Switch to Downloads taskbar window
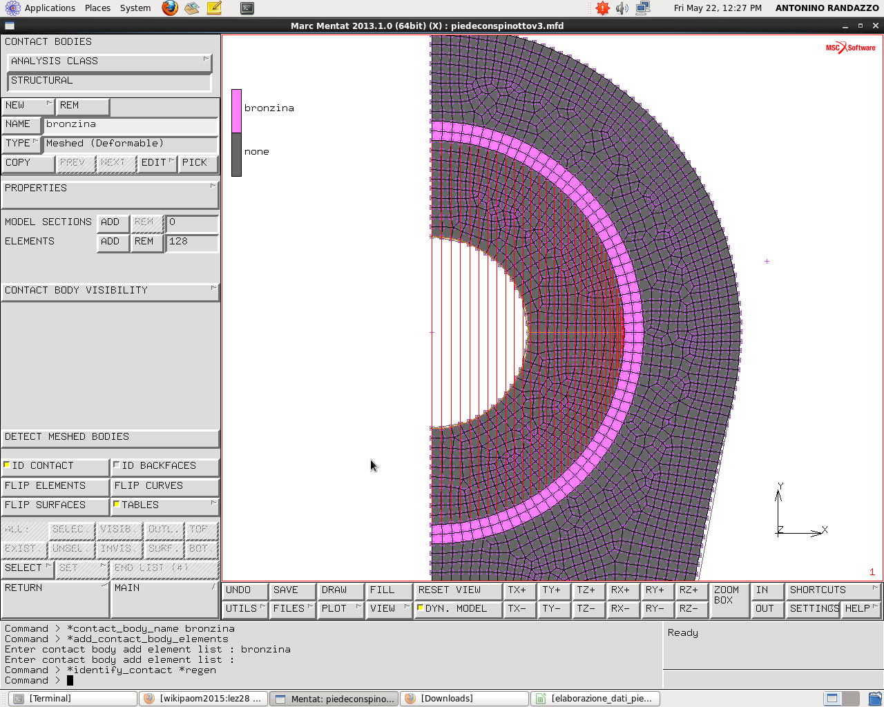 point(463,699)
